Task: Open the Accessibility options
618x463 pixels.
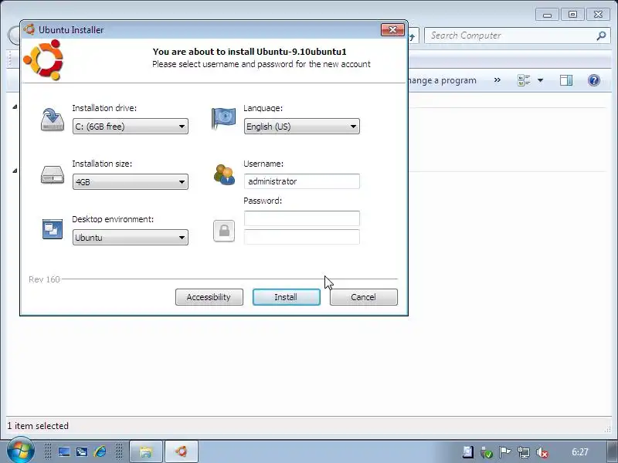Action: [x=209, y=297]
